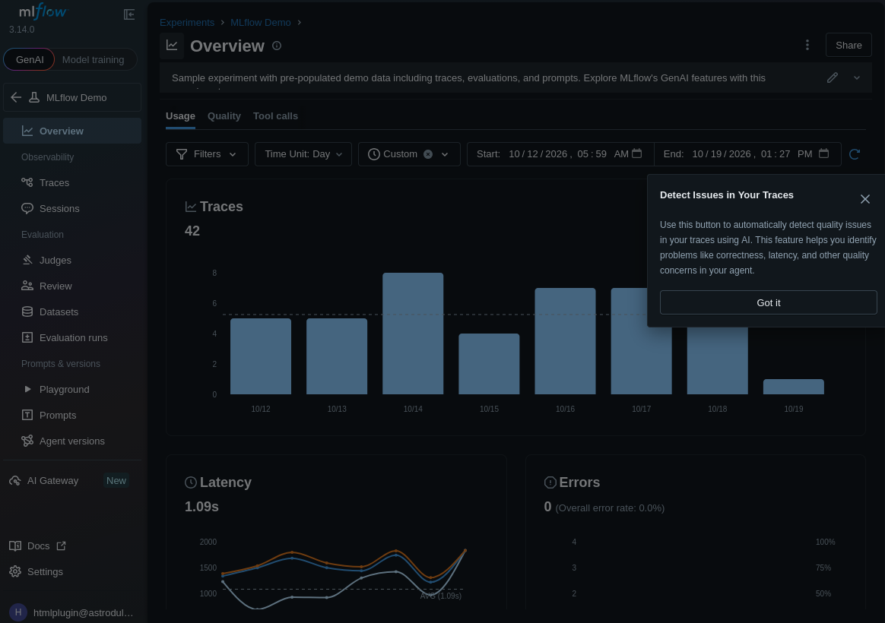885x623 pixels.
Task: Refresh the charts with the reload icon
Action: (855, 154)
